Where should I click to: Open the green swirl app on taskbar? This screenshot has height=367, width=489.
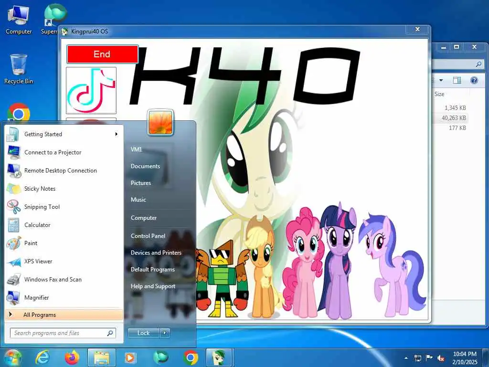click(161, 357)
